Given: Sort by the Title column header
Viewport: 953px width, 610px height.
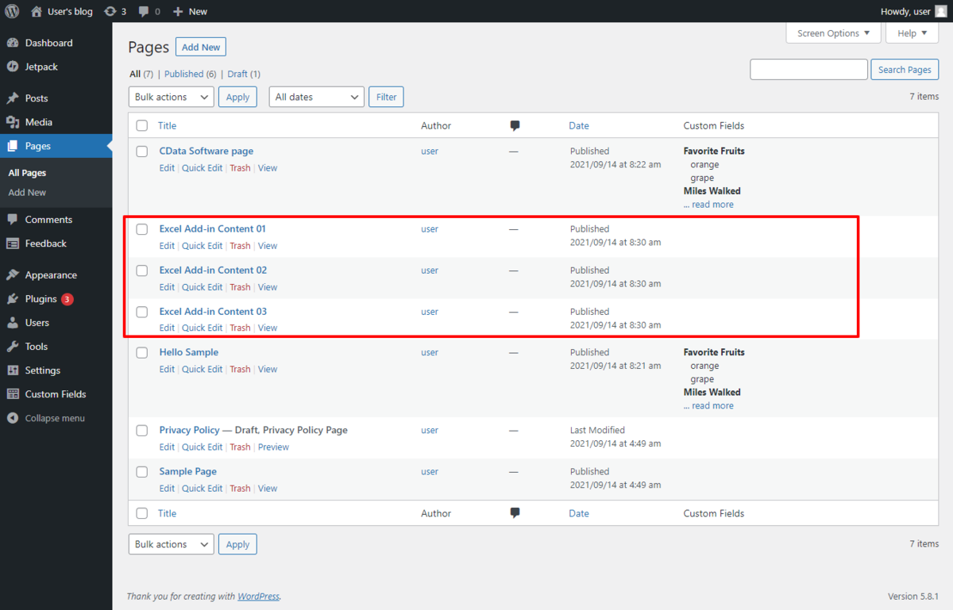Looking at the screenshot, I should (x=167, y=125).
